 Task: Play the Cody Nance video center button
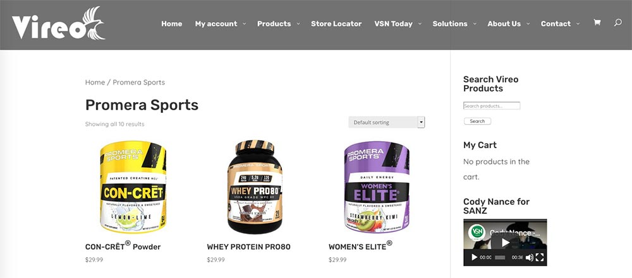[504, 242]
